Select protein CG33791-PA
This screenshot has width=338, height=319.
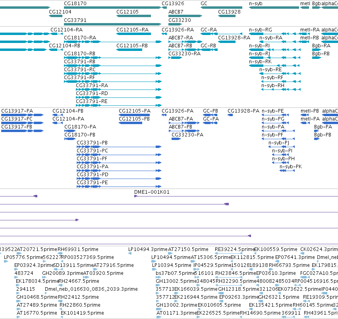coord(93,167)
